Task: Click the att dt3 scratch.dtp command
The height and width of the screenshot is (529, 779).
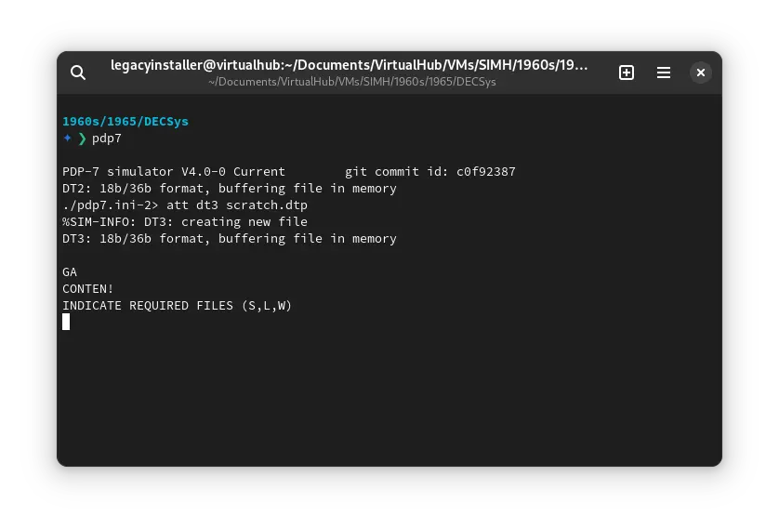Action: click(236, 205)
